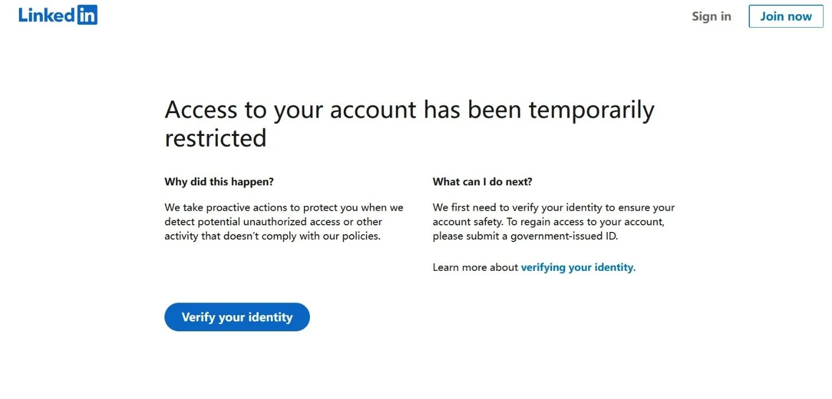Click the "Linked" wordmark text in the logo
The height and width of the screenshot is (399, 832).
(x=47, y=15)
